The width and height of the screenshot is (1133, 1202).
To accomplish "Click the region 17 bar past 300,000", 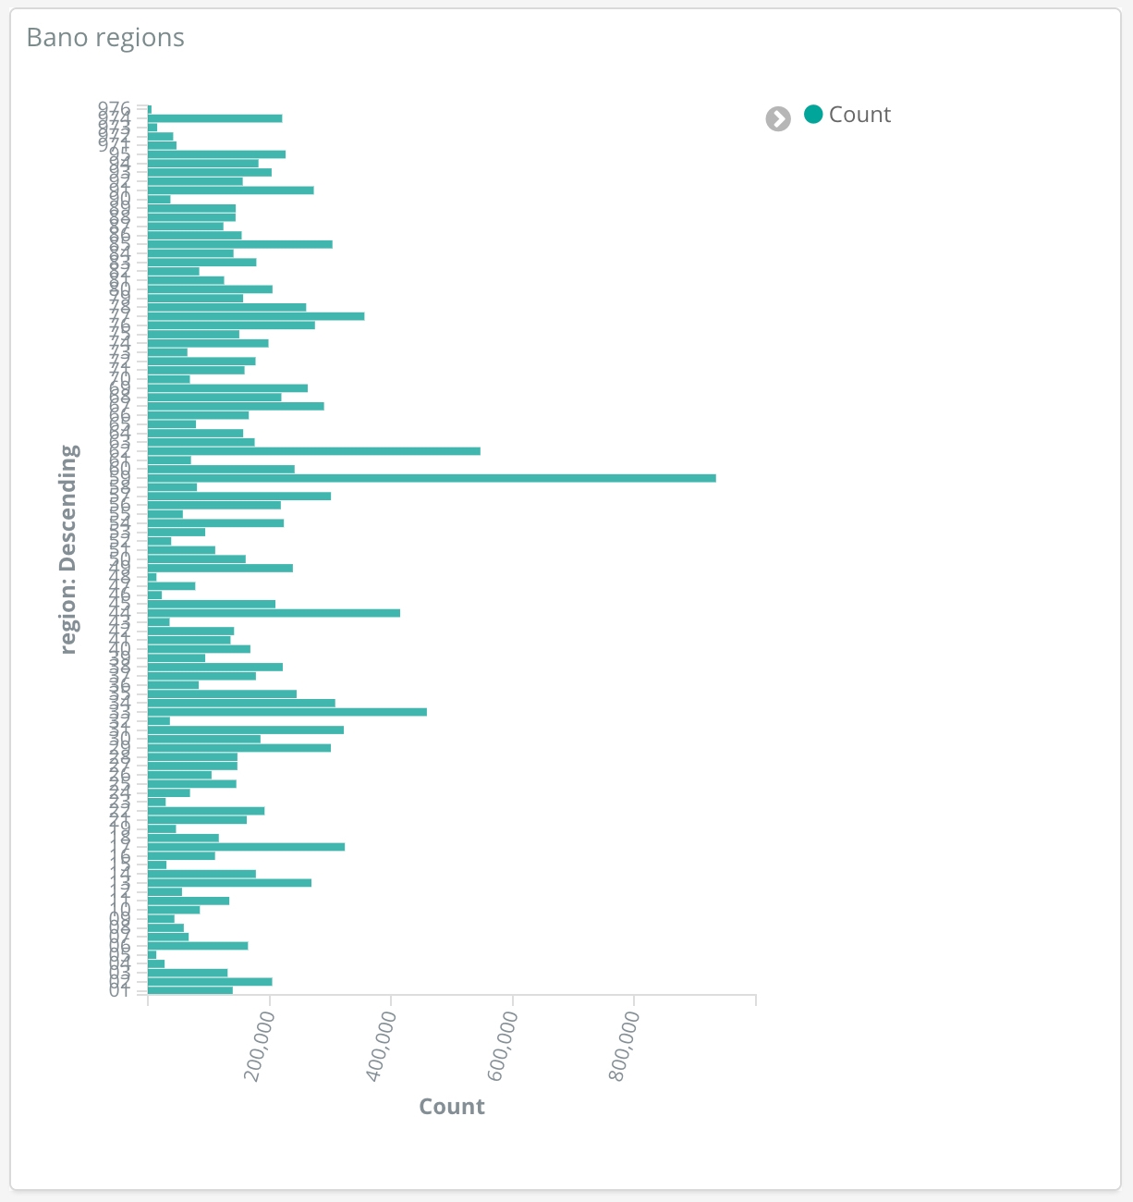I will (x=246, y=847).
